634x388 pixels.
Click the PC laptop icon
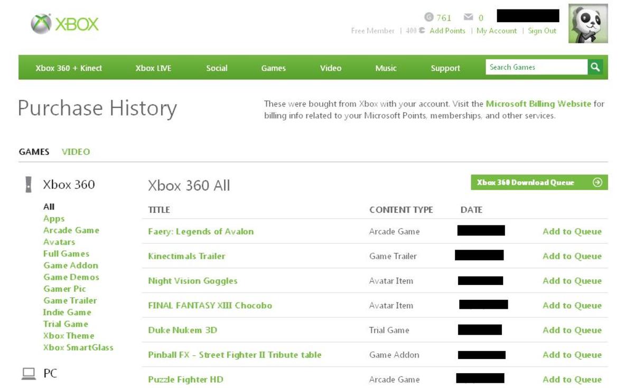(x=29, y=374)
